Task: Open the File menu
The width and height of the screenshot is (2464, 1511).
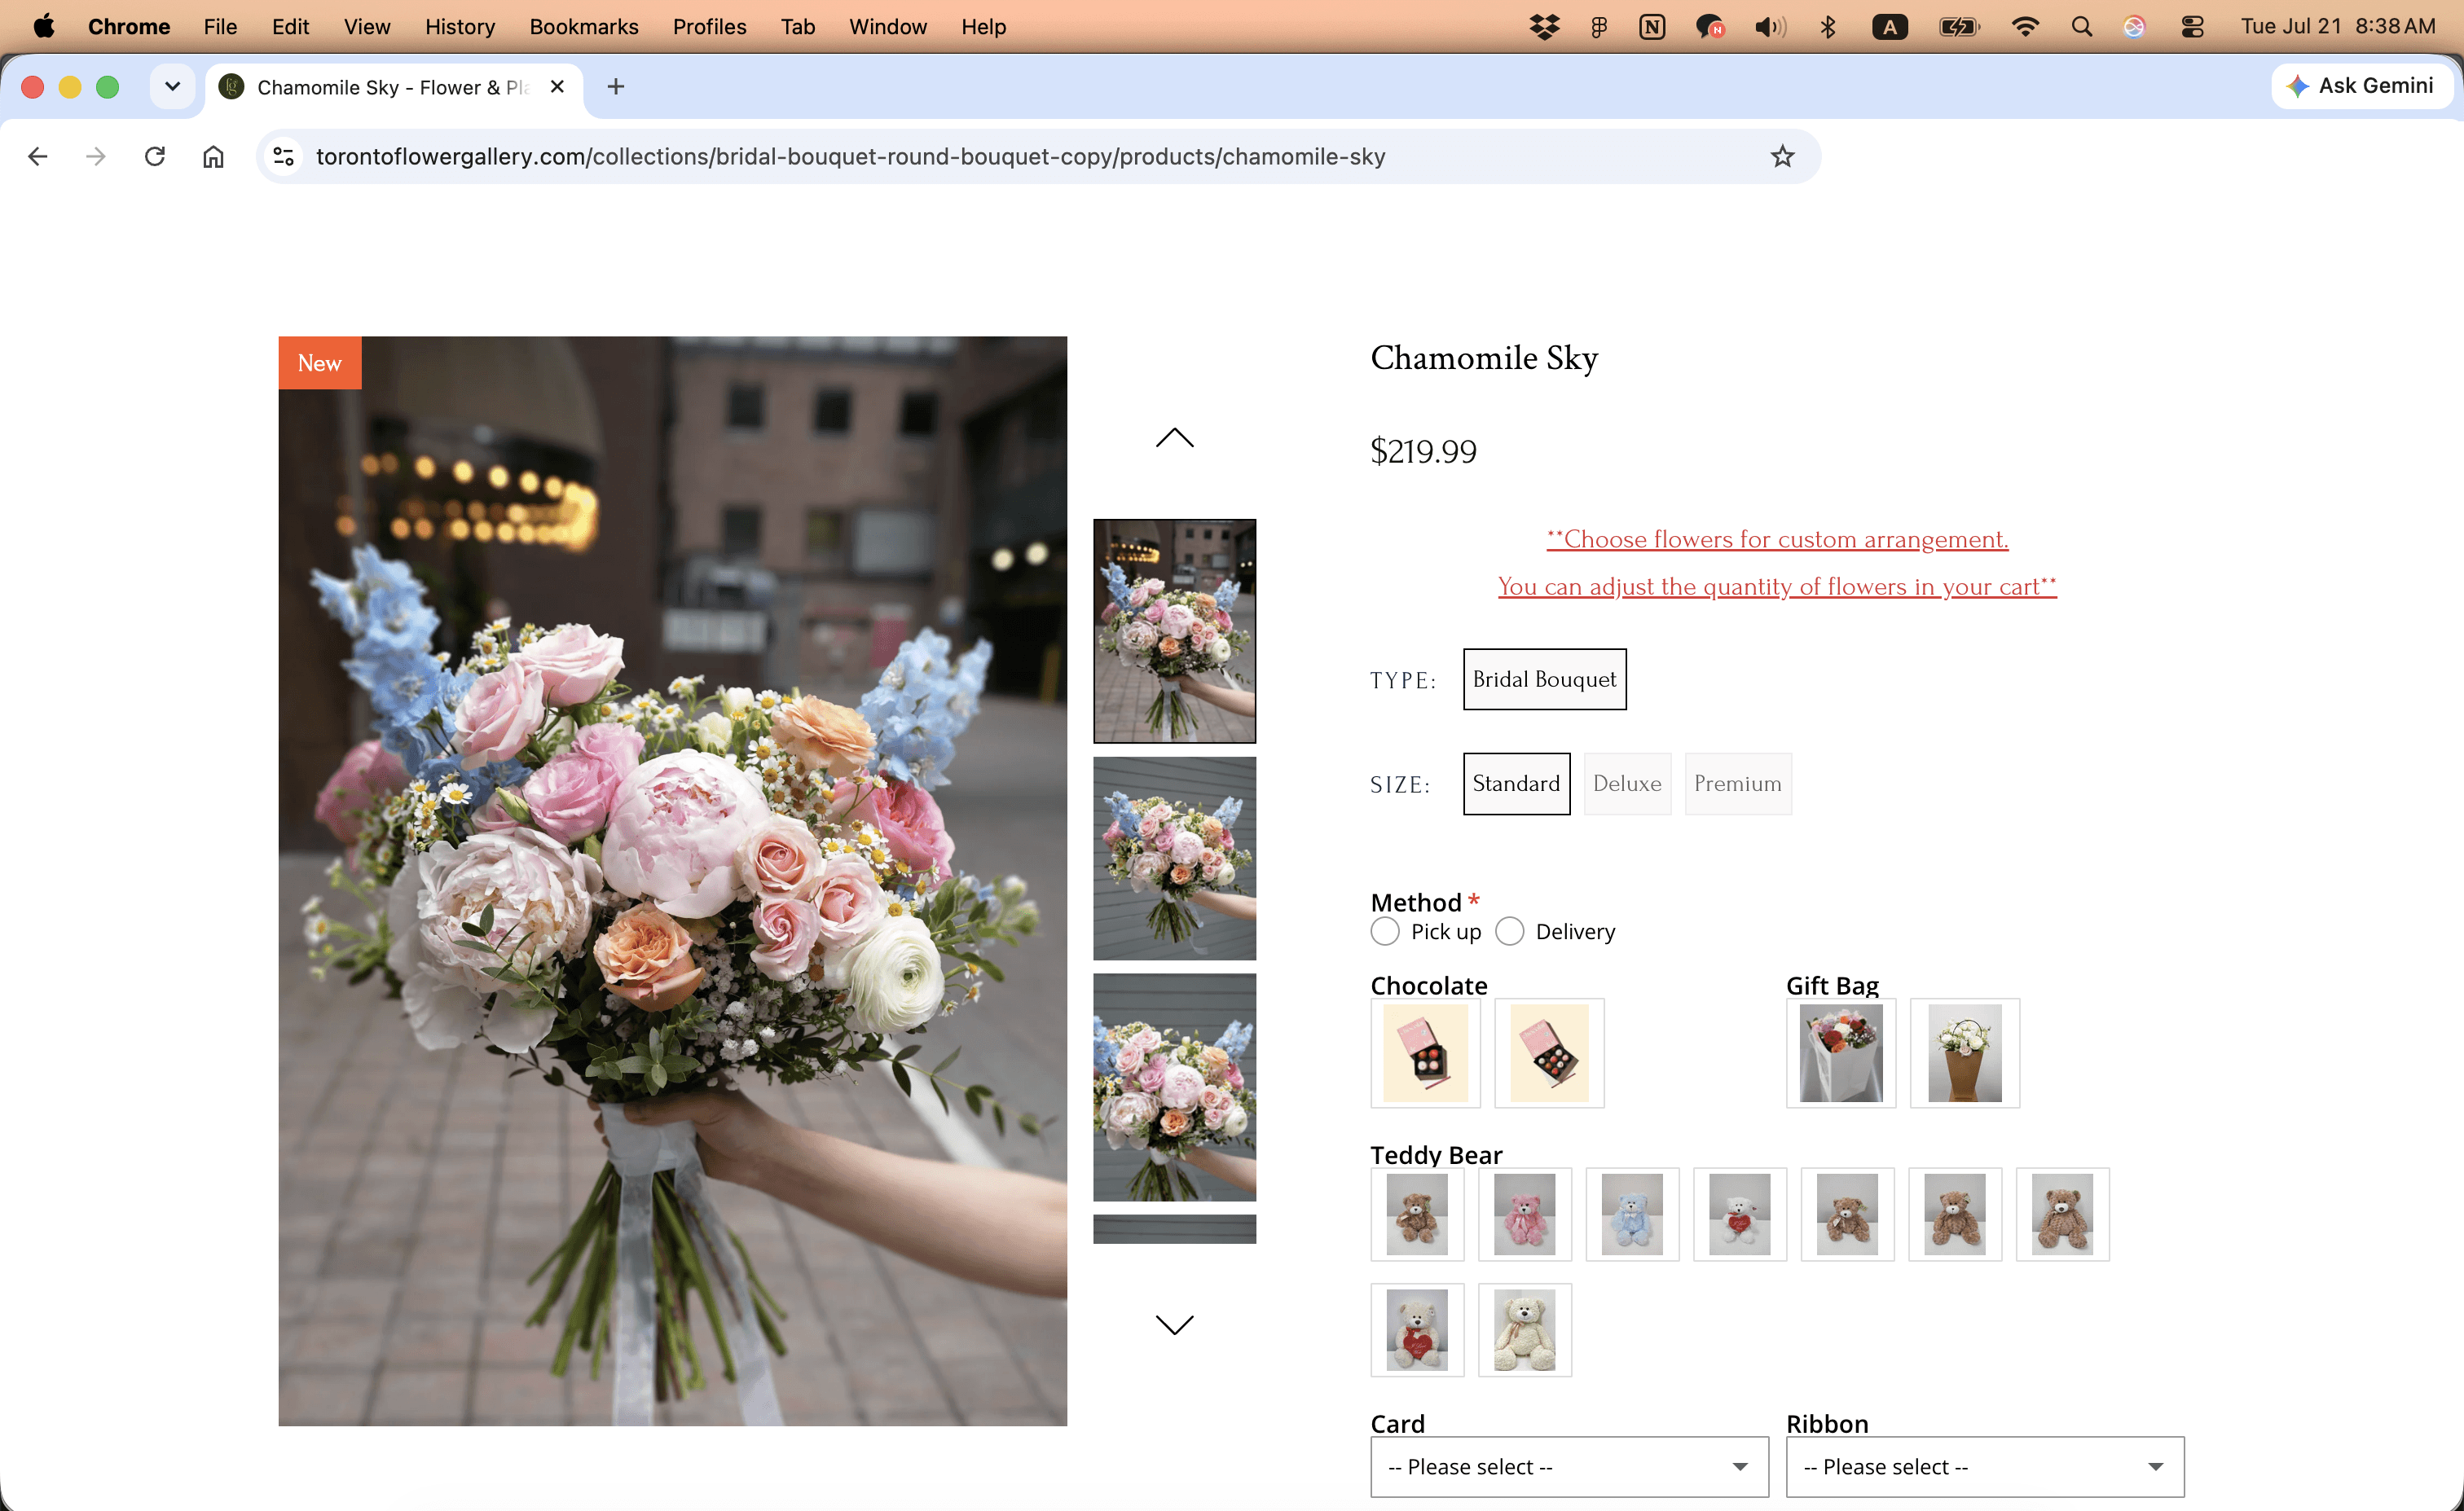Action: click(220, 27)
